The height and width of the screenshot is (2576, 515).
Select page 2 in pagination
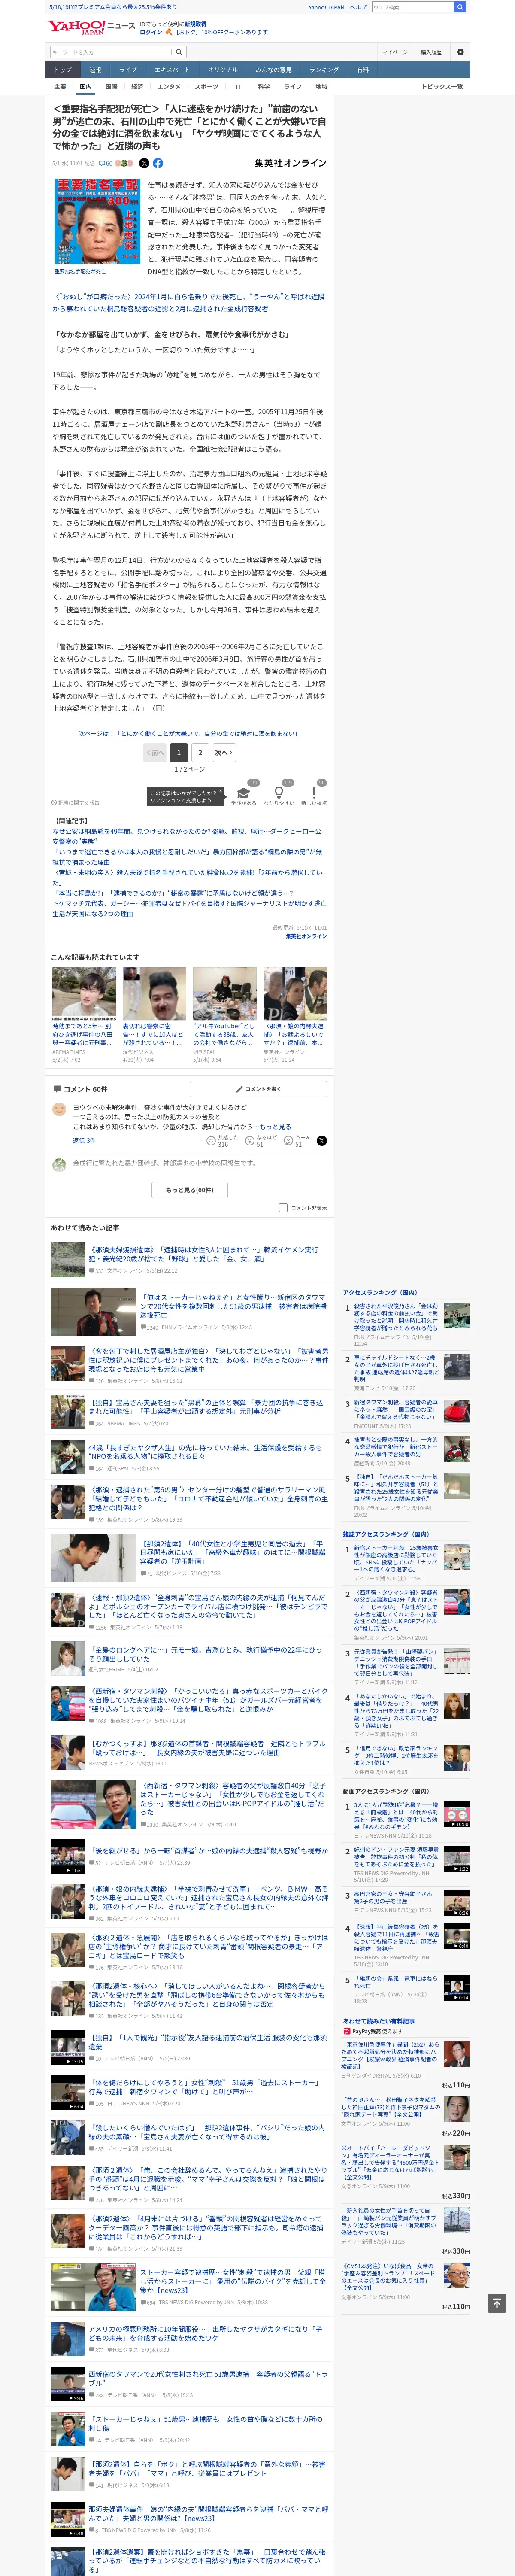pyautogui.click(x=200, y=752)
